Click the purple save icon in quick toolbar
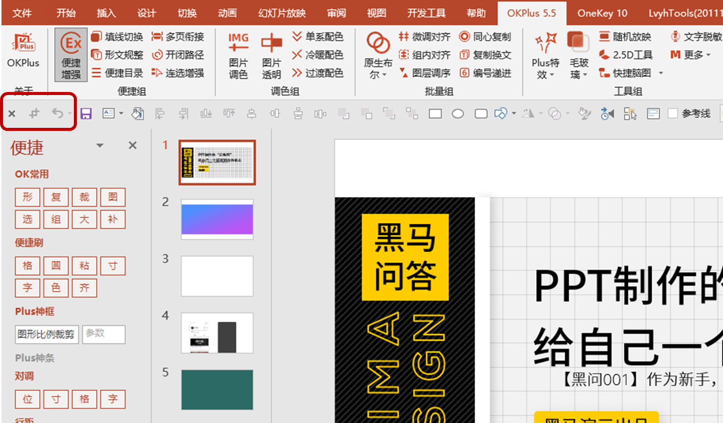 (86, 114)
